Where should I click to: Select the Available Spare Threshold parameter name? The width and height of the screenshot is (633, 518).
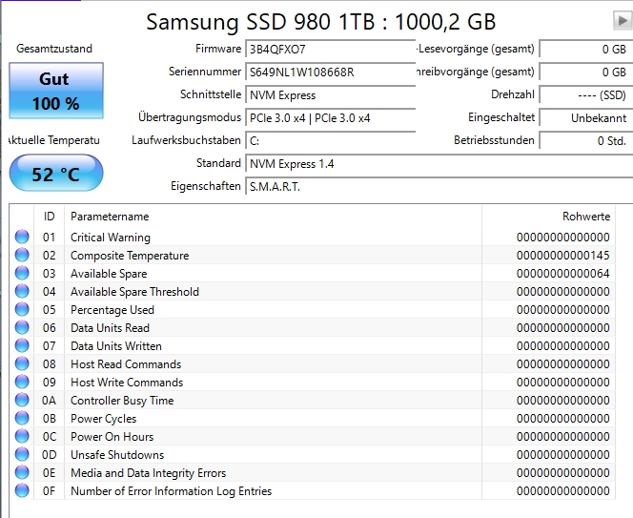134,292
